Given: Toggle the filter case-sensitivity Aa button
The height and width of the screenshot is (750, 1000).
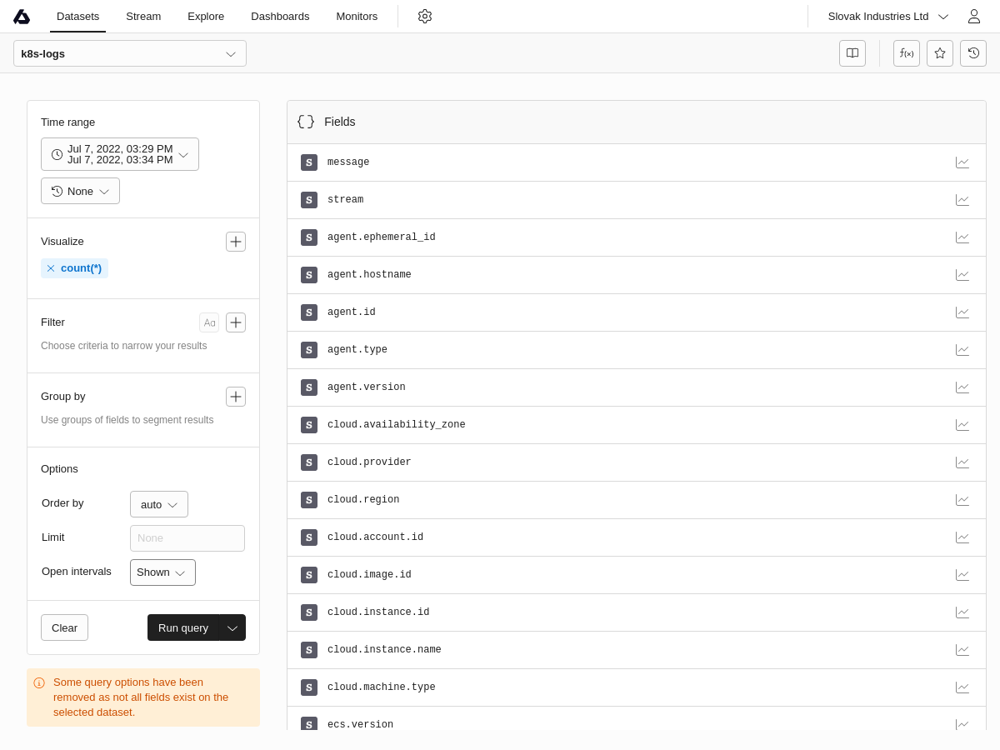Looking at the screenshot, I should click(209, 322).
